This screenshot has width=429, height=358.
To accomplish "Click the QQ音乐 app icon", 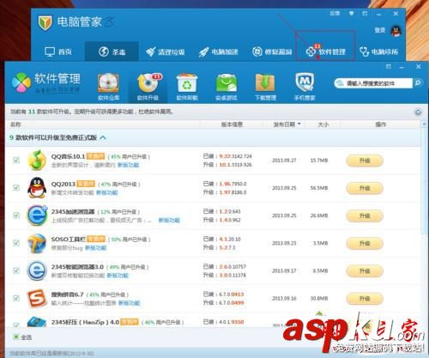I will click(x=37, y=160).
